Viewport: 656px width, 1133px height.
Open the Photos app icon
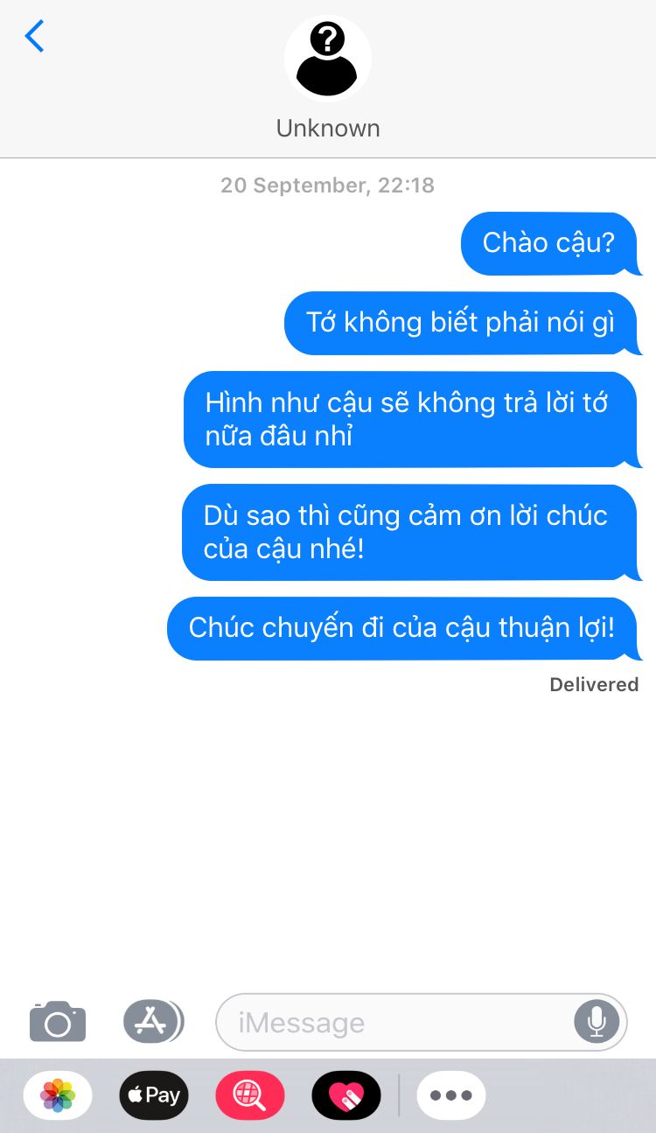[58, 1095]
